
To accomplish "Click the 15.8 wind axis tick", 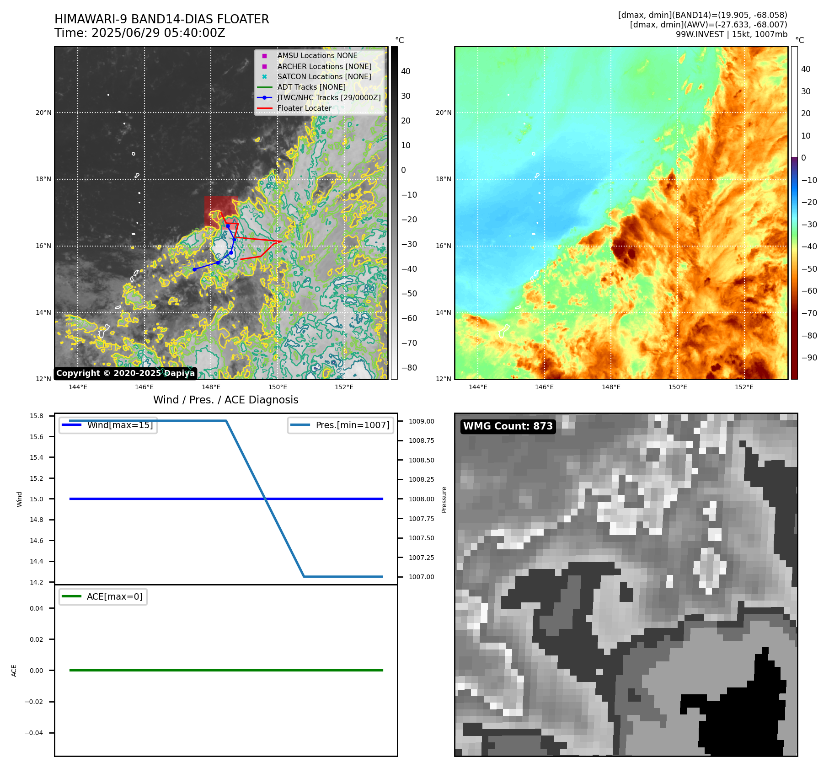I will click(37, 416).
